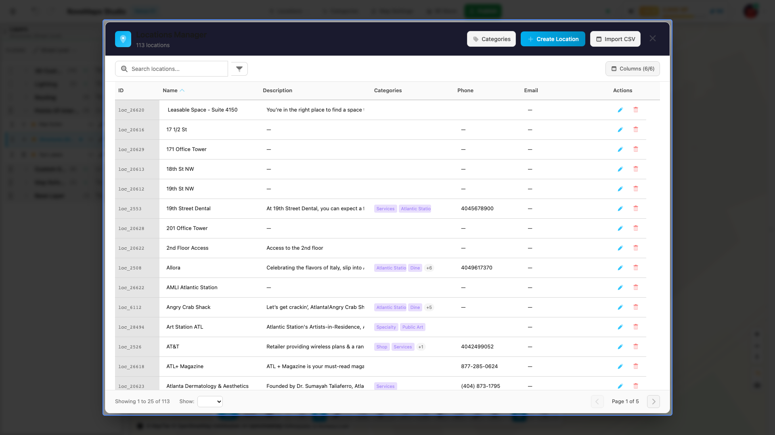The image size is (775, 435).
Task: Delete the AMLI Atlantic Station location
Action: tap(636, 287)
